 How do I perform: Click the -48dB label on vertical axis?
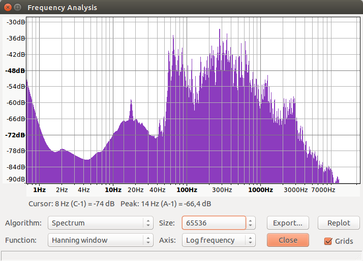coord(15,70)
